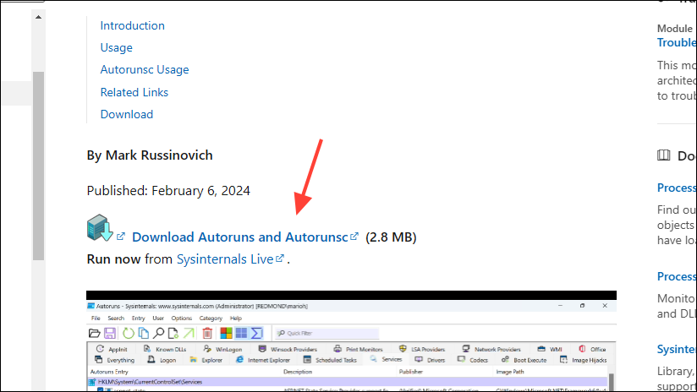The width and height of the screenshot is (697, 392).
Task: Click the Copy pages icon in Autoruns toolbar
Action: tap(143, 333)
